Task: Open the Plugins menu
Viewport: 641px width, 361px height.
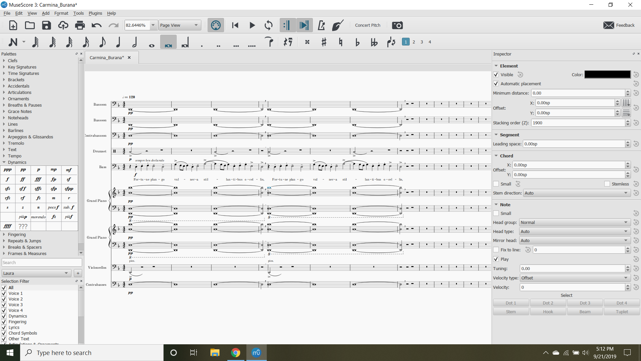Action: [x=95, y=13]
